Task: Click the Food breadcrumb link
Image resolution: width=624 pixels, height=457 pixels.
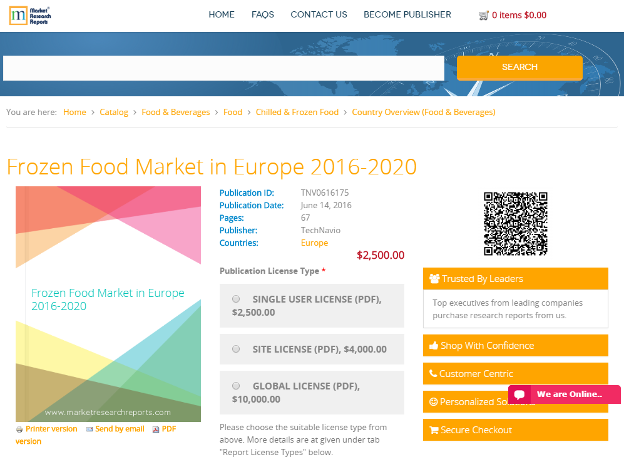Action: (x=233, y=112)
